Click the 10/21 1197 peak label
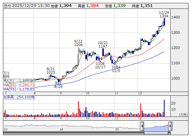Viewport: 192px width, 138px height. [102, 45]
